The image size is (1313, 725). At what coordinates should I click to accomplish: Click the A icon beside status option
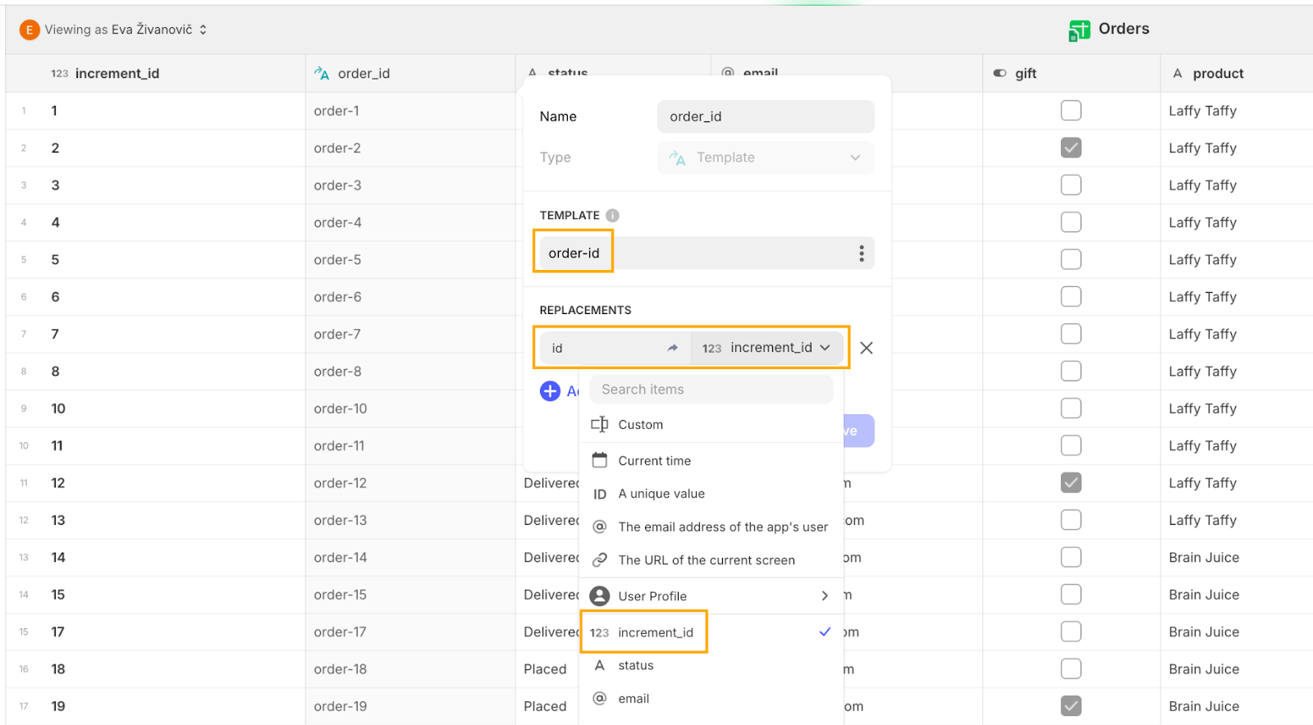pyautogui.click(x=600, y=665)
